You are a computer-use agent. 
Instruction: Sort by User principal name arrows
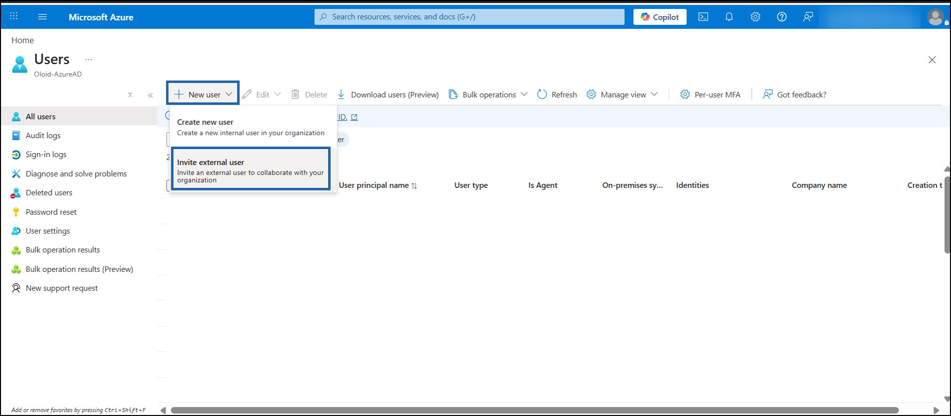(414, 185)
